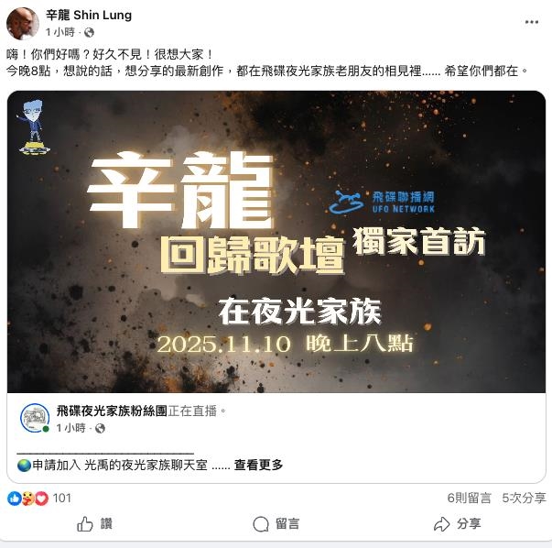Open 飛碟夜光家族粉絲團 page avatar
This screenshot has width=552, height=548.
click(x=35, y=418)
